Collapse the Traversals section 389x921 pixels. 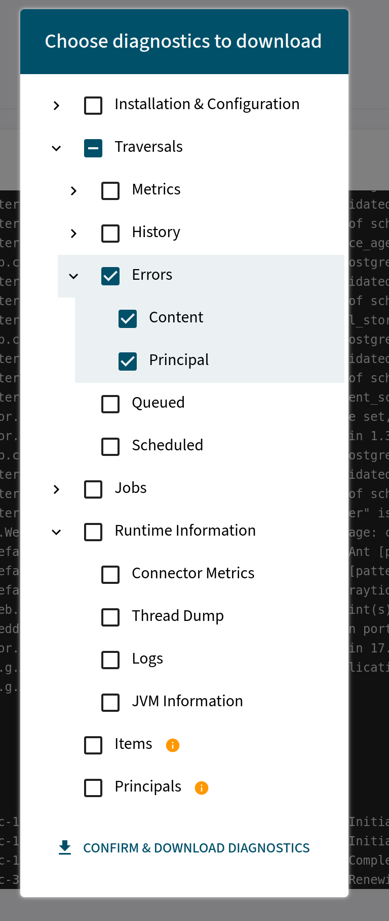(57, 148)
